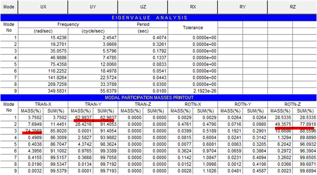Click the RX column header button

192,7
